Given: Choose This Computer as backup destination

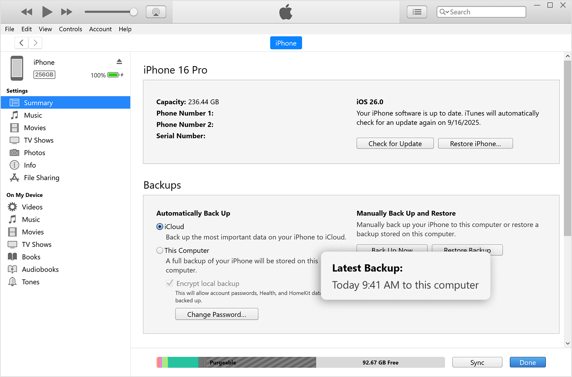Looking at the screenshot, I should point(160,250).
